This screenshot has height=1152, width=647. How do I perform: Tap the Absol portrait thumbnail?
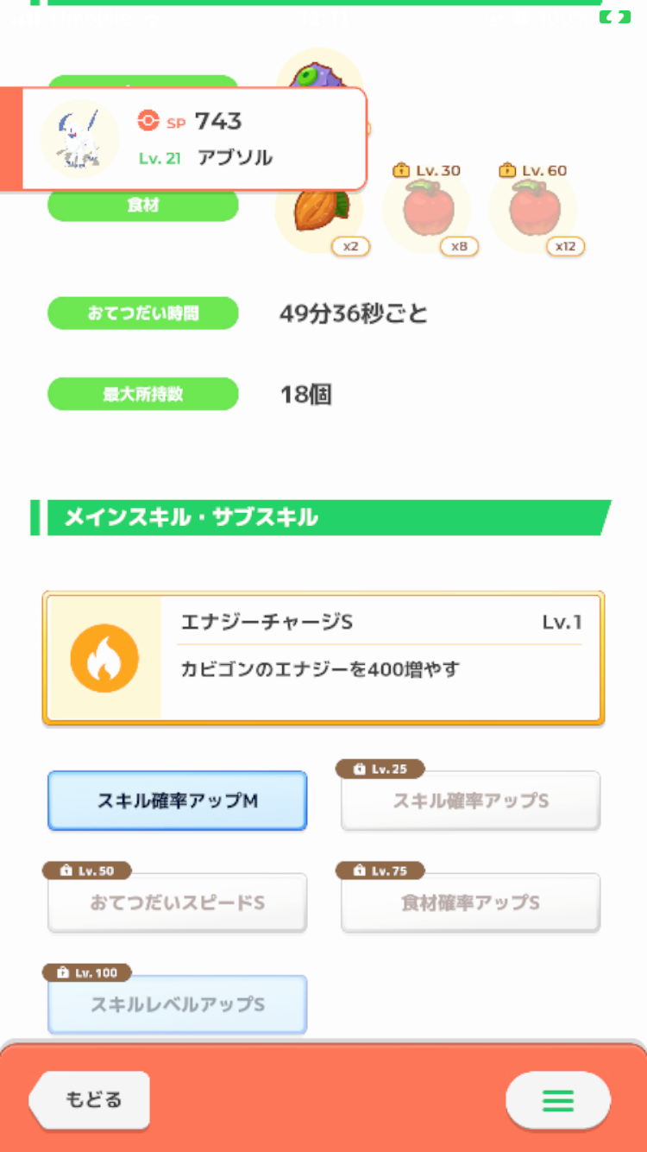(79, 139)
